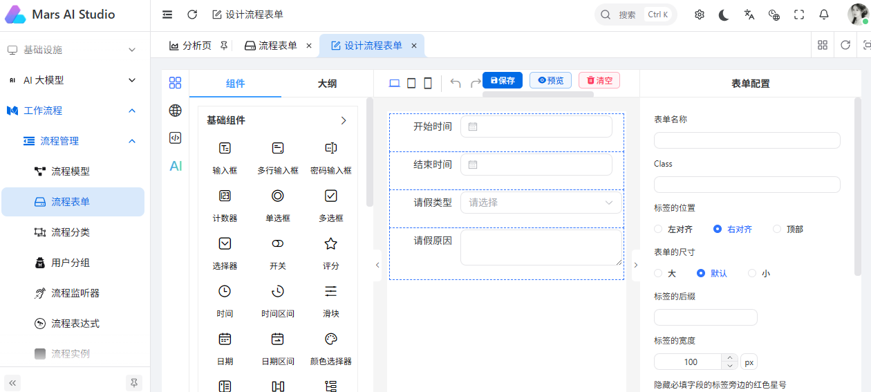Switch to tablet preview device
Screen dimensions: 871x392
tap(411, 83)
